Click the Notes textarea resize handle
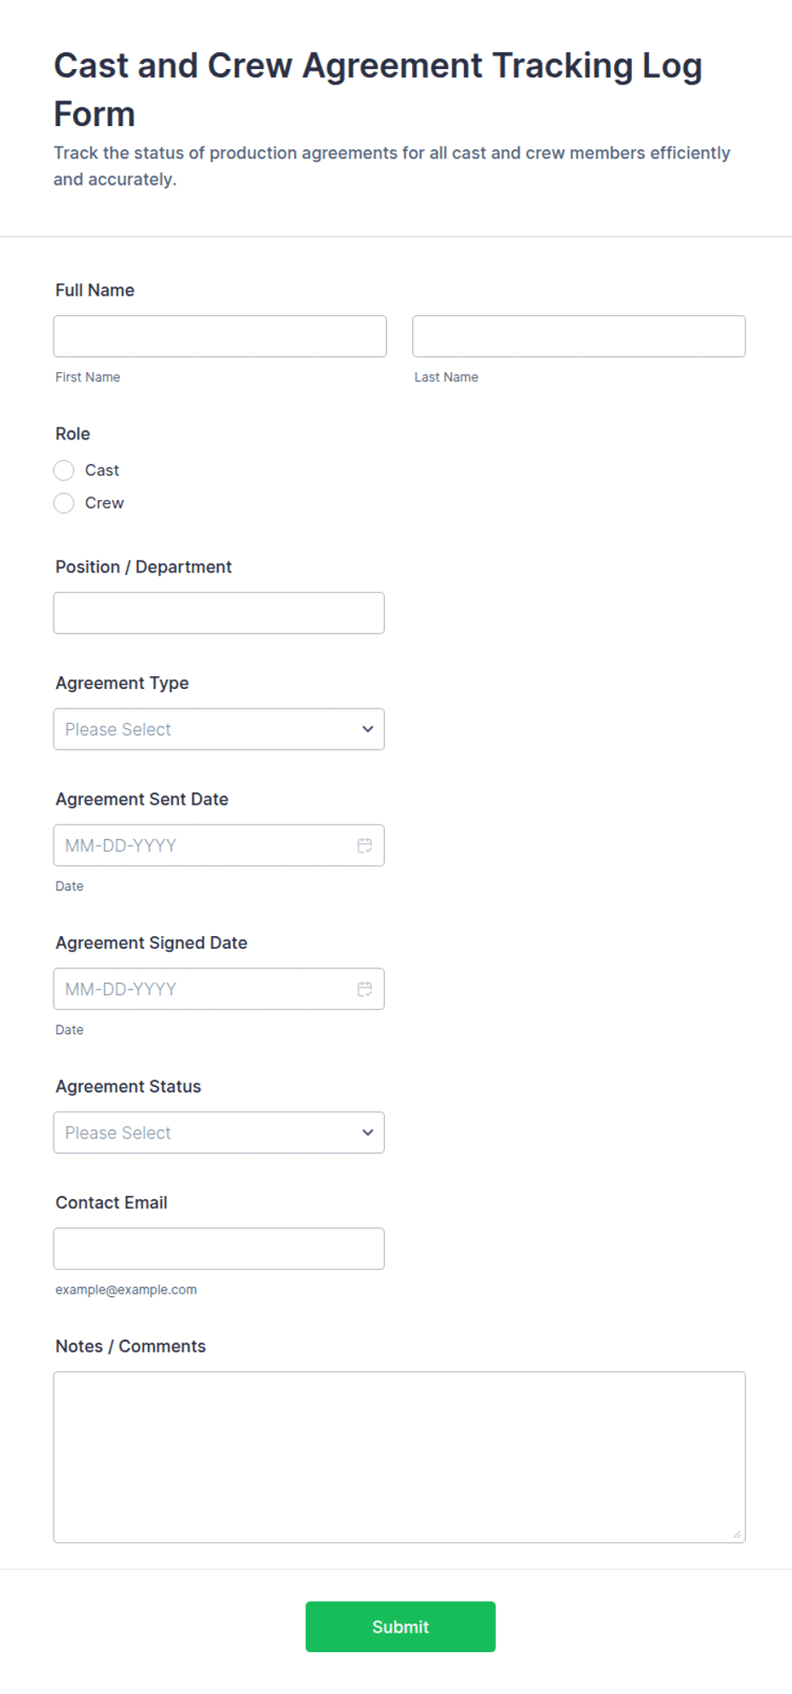 click(x=737, y=1534)
